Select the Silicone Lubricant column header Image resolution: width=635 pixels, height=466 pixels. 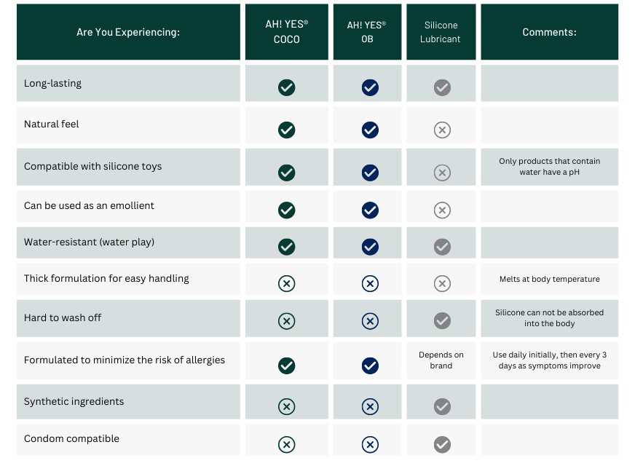point(441,32)
